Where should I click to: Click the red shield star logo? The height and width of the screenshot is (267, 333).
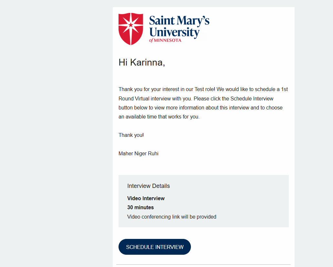click(130, 29)
